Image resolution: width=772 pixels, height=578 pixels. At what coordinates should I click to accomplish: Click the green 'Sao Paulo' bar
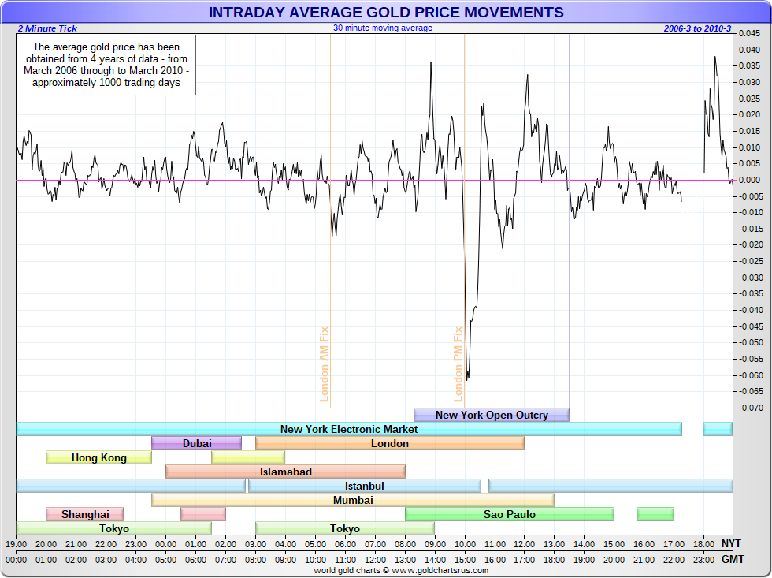pyautogui.click(x=510, y=514)
